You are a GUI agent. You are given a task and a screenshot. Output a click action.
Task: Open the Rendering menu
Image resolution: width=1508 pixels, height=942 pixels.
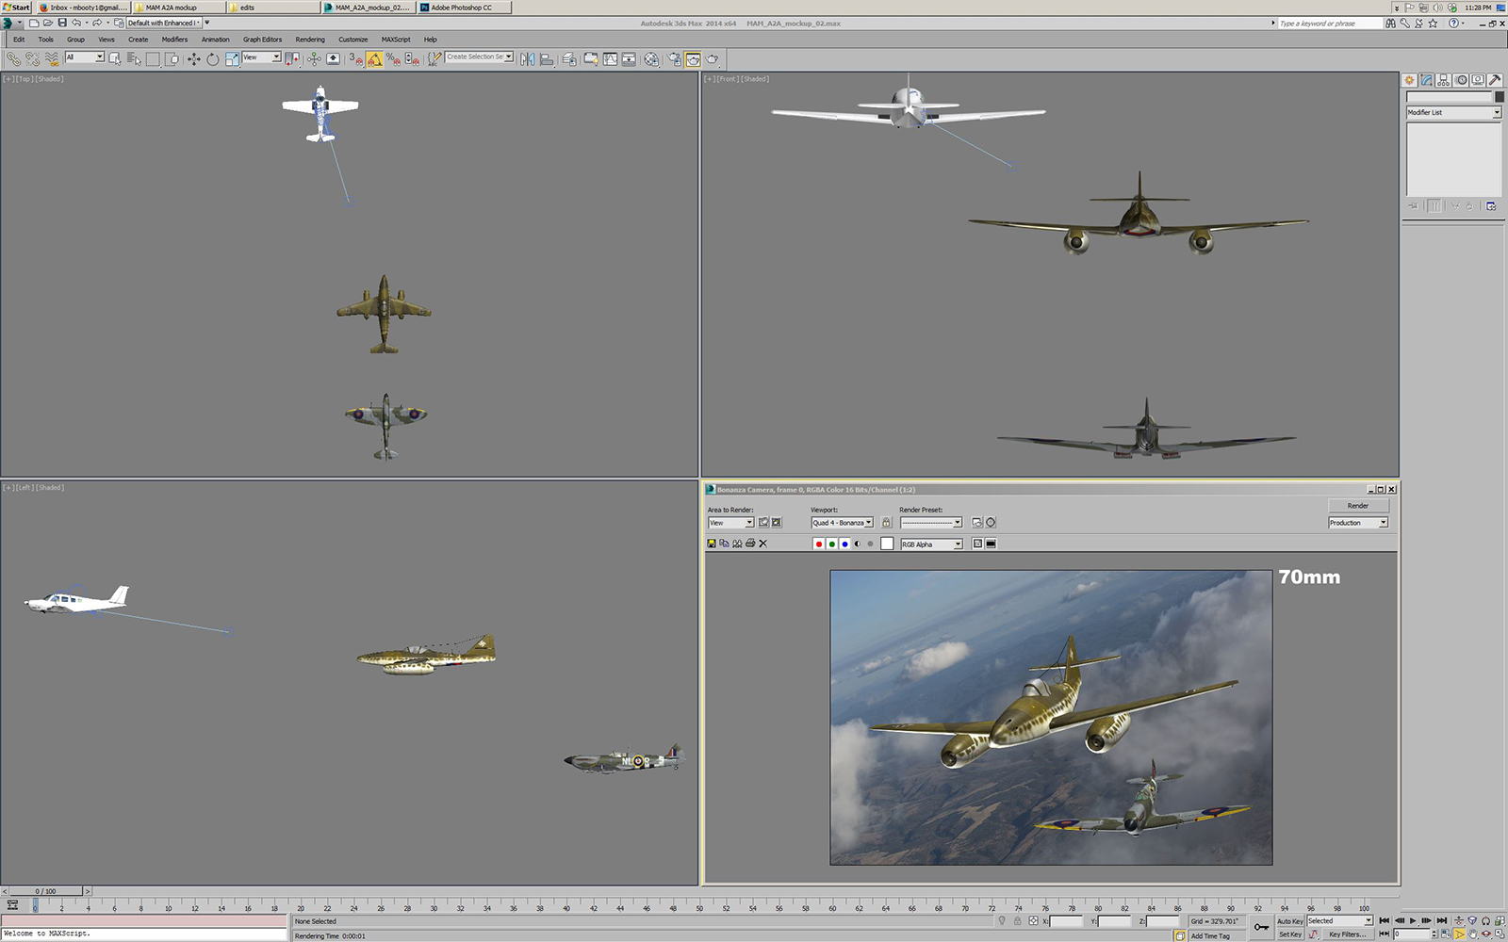tap(309, 40)
